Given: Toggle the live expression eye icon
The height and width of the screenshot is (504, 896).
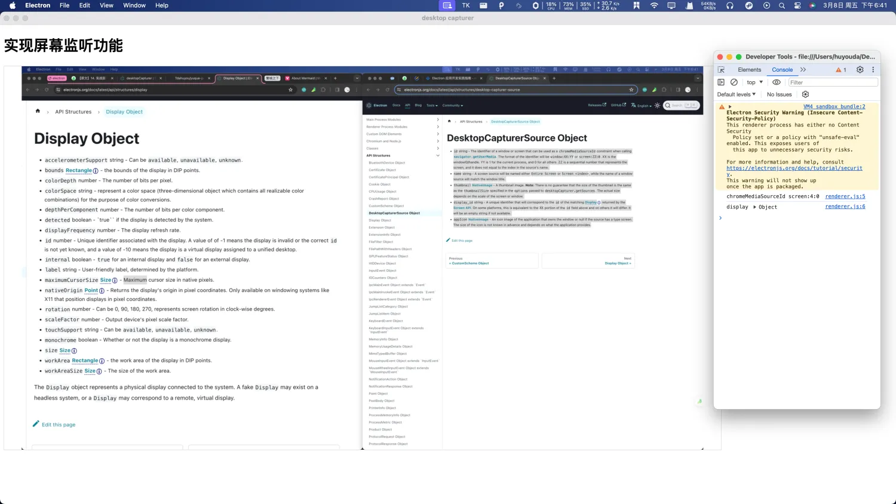Looking at the screenshot, I should (777, 82).
